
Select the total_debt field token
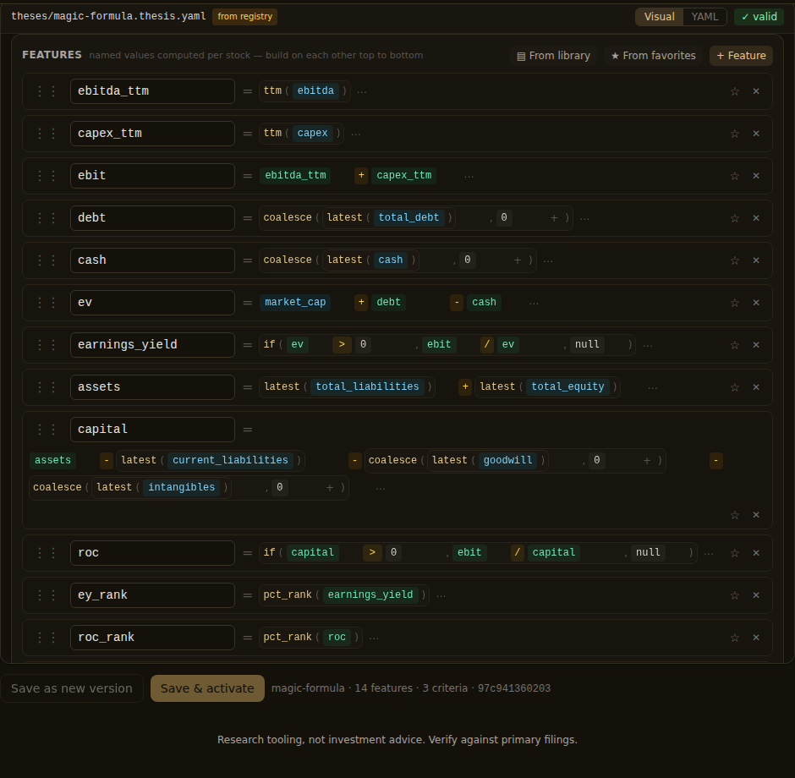pyautogui.click(x=408, y=217)
